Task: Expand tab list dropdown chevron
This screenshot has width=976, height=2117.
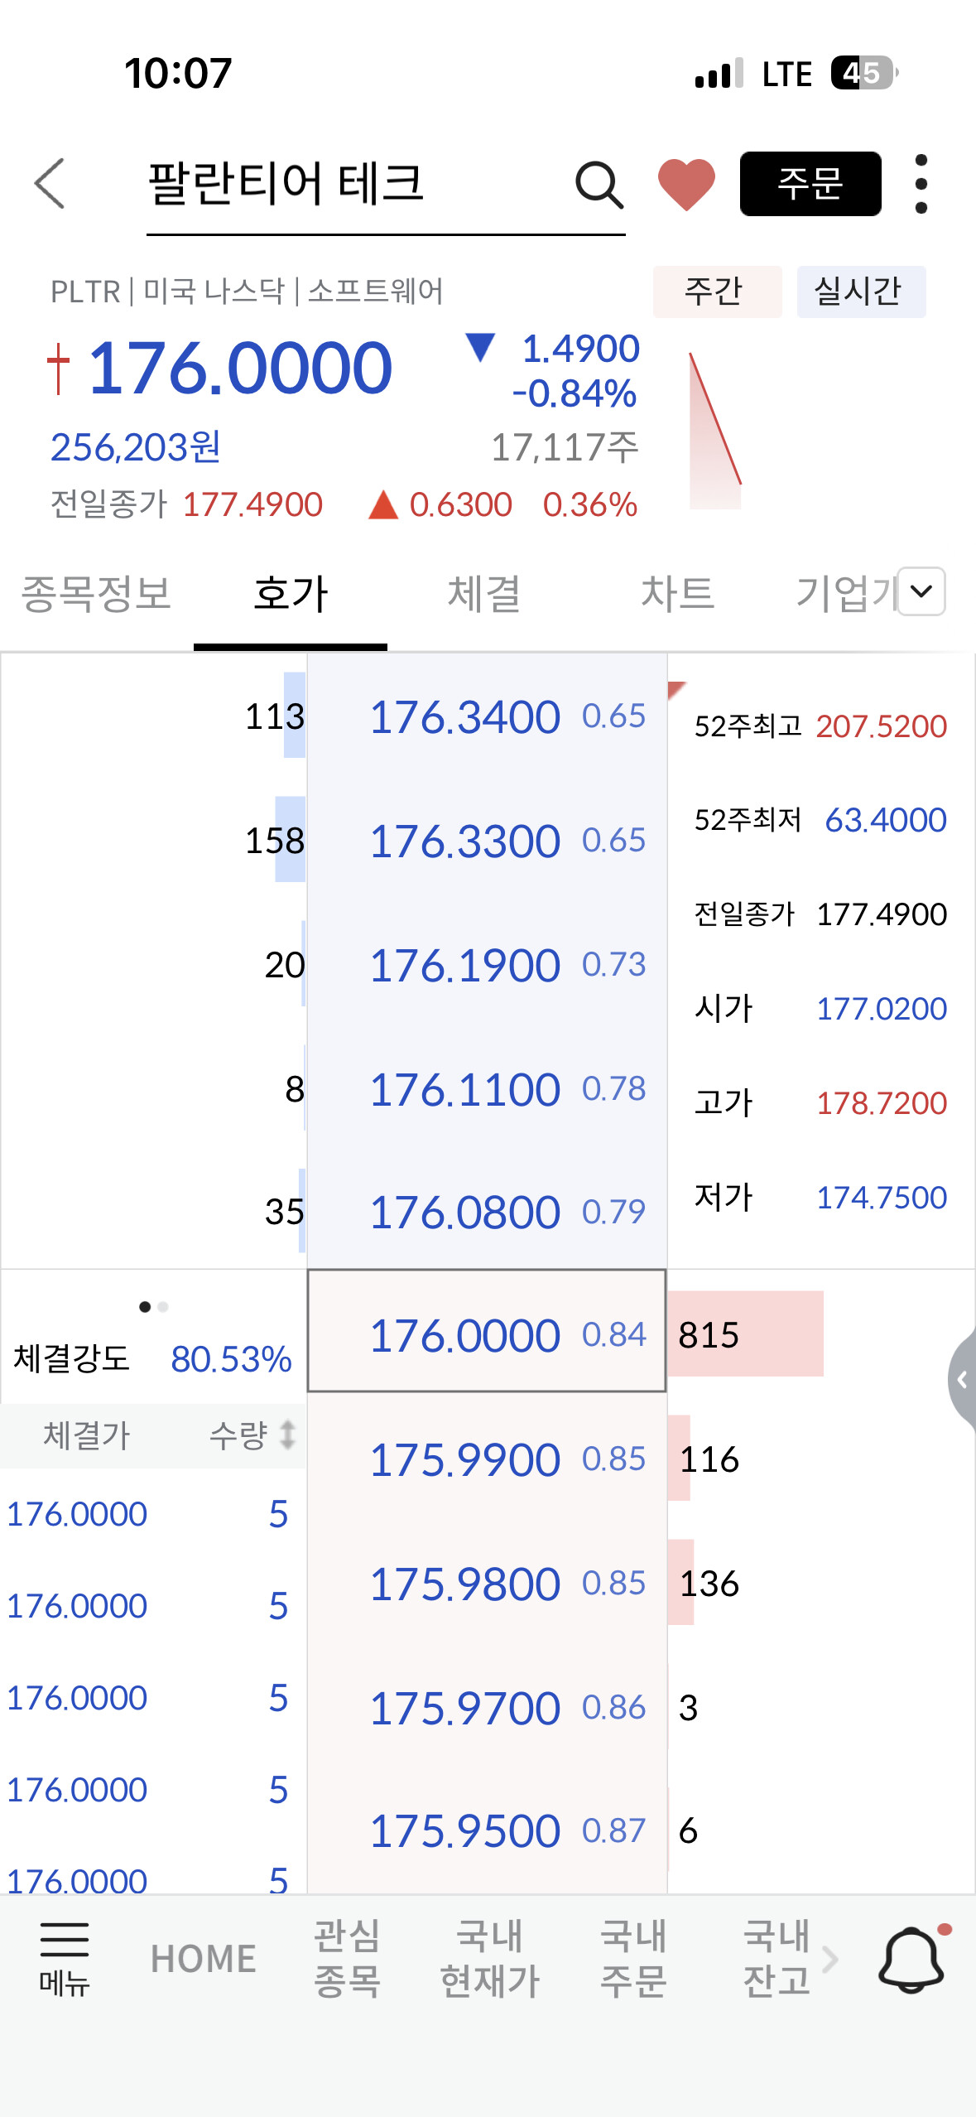Action: click(921, 591)
